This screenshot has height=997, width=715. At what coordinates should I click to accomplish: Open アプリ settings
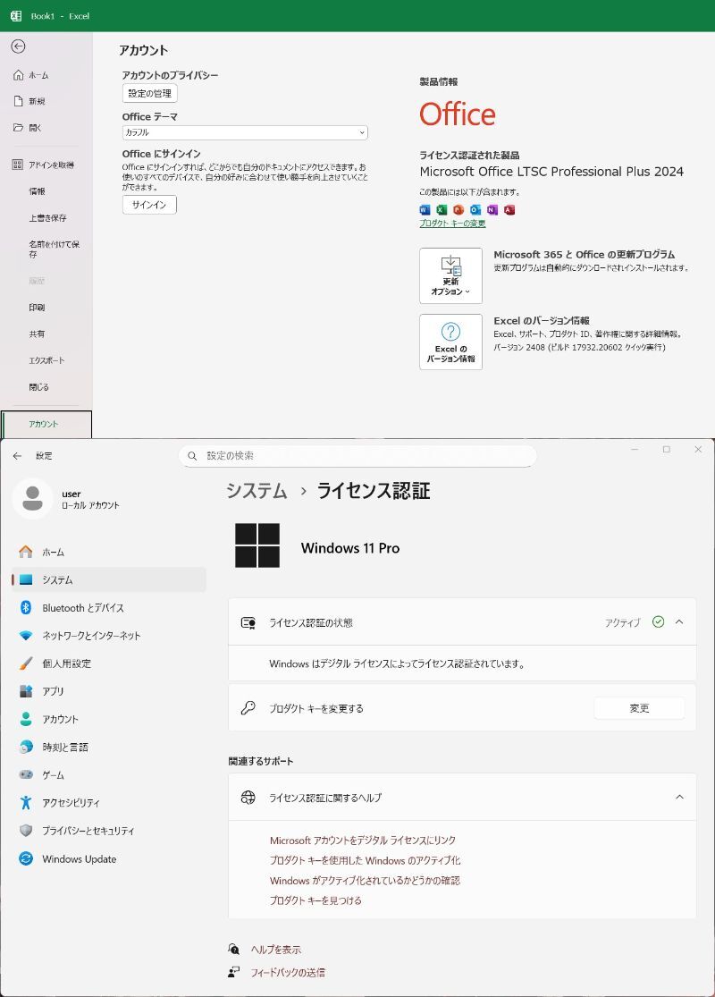[109, 691]
